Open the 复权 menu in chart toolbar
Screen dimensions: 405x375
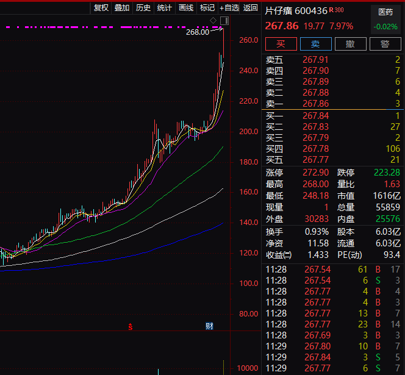(101, 8)
